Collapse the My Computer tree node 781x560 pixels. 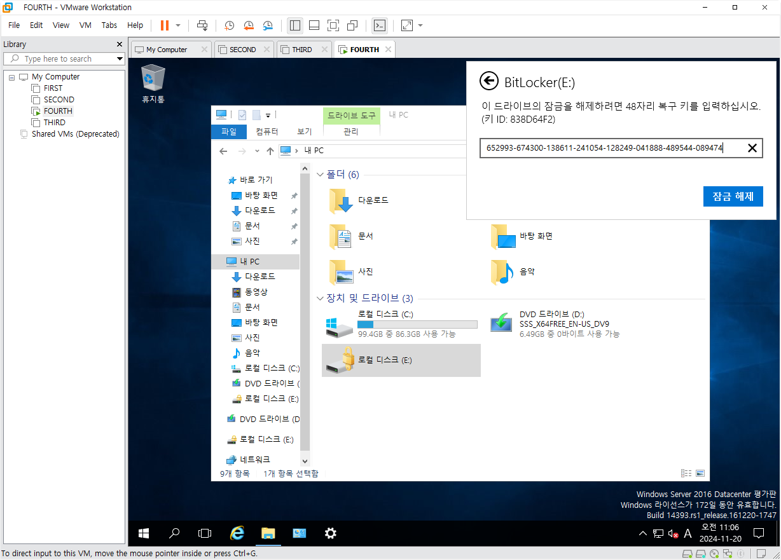(x=11, y=77)
